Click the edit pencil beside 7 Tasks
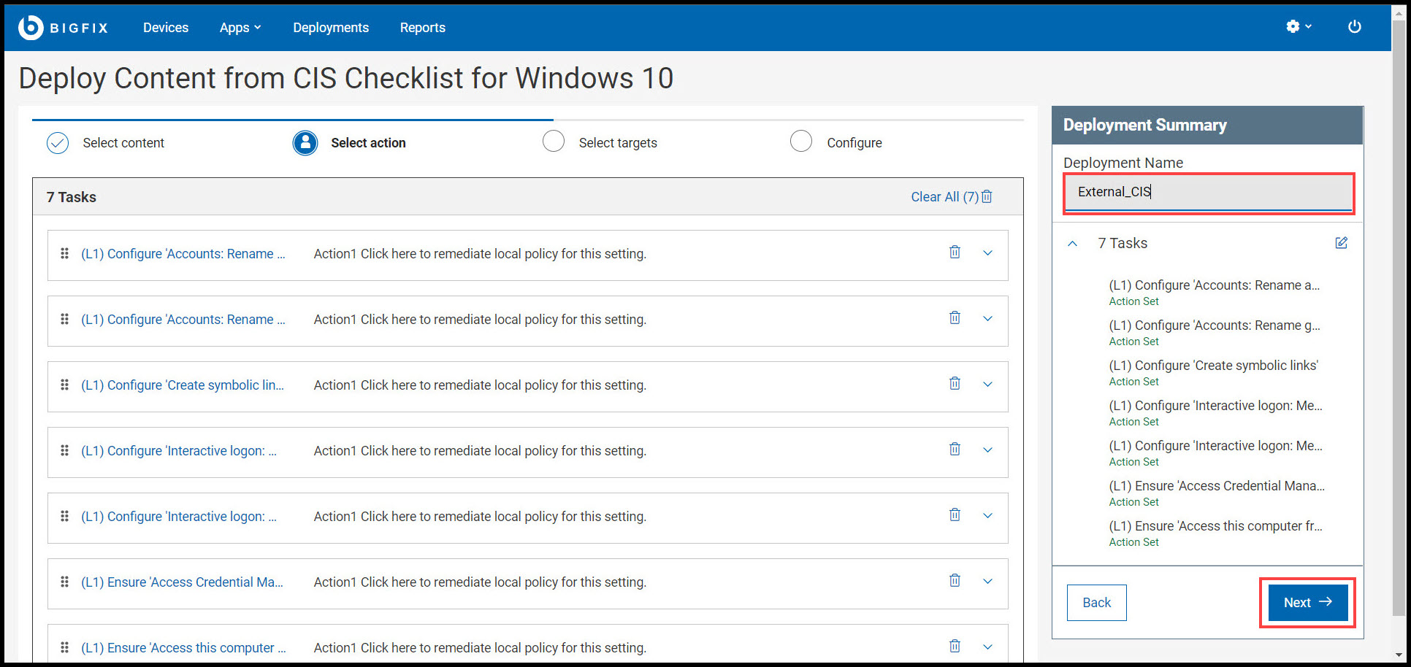The width and height of the screenshot is (1411, 667). pyautogui.click(x=1342, y=243)
